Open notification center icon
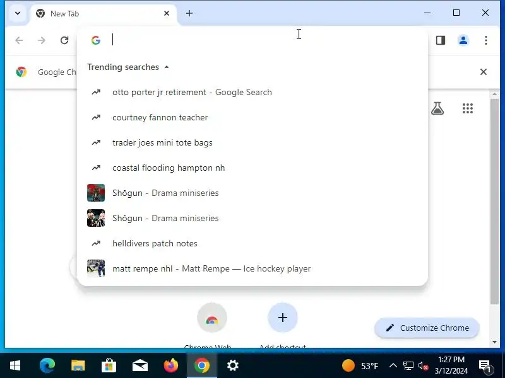 [x=485, y=366]
